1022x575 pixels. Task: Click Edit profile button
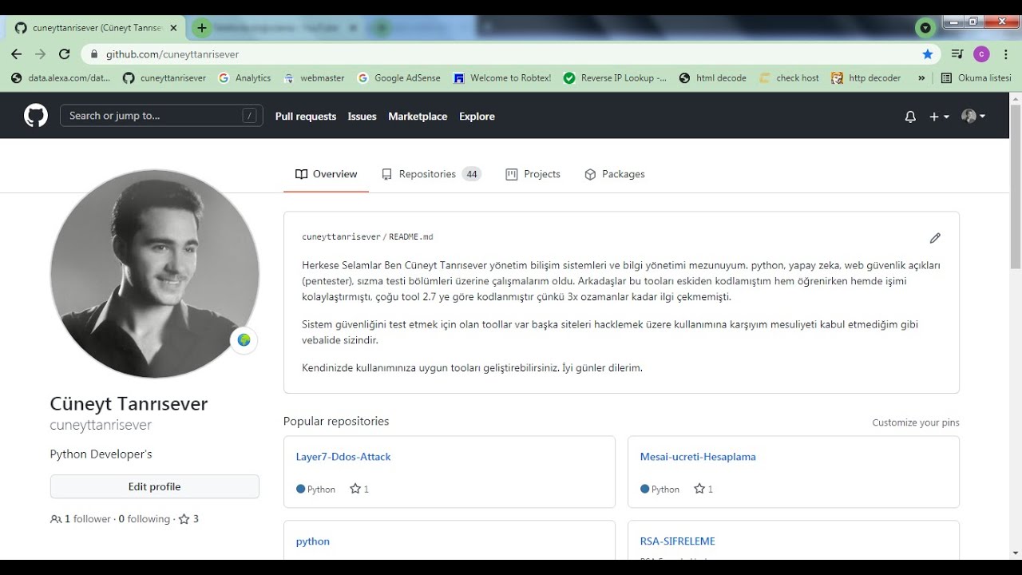coord(154,486)
